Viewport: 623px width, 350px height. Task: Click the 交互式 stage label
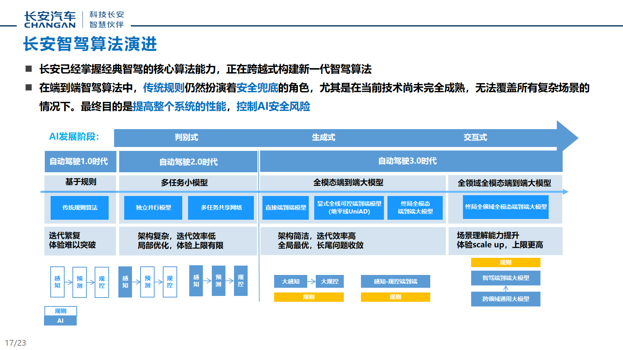pyautogui.click(x=475, y=137)
